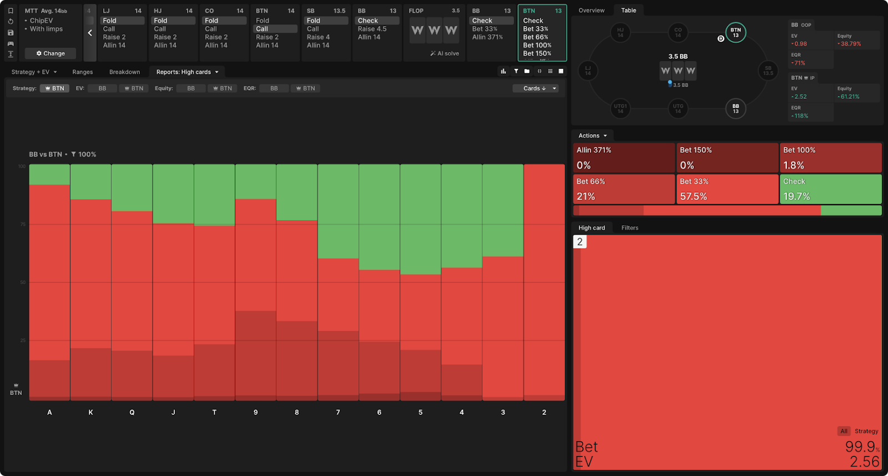Switch to the Overview tab
Image resolution: width=888 pixels, height=476 pixels.
[x=591, y=11]
